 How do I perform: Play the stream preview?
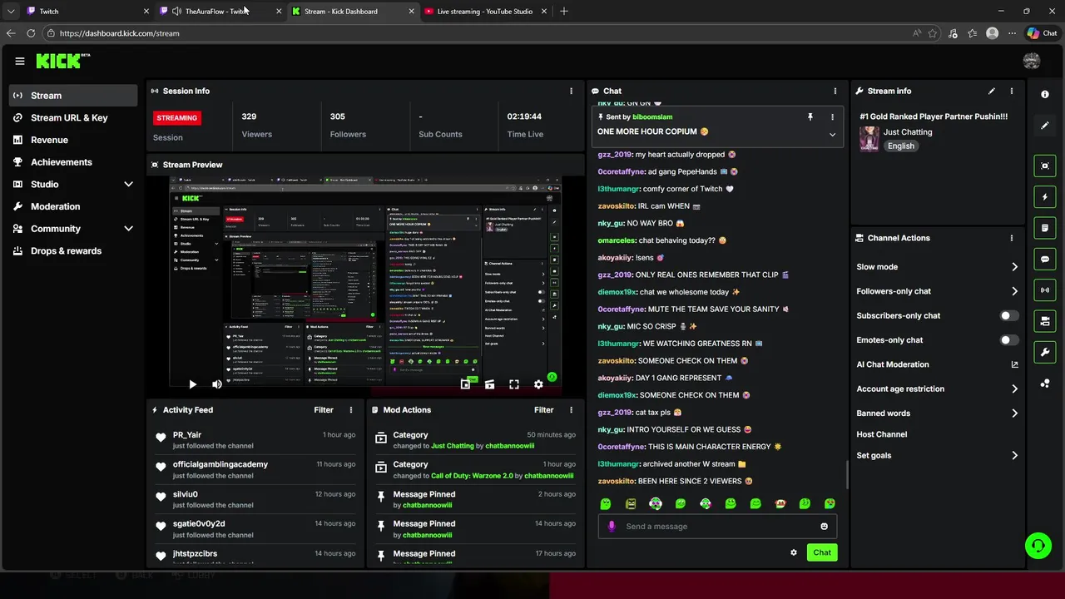tap(193, 384)
